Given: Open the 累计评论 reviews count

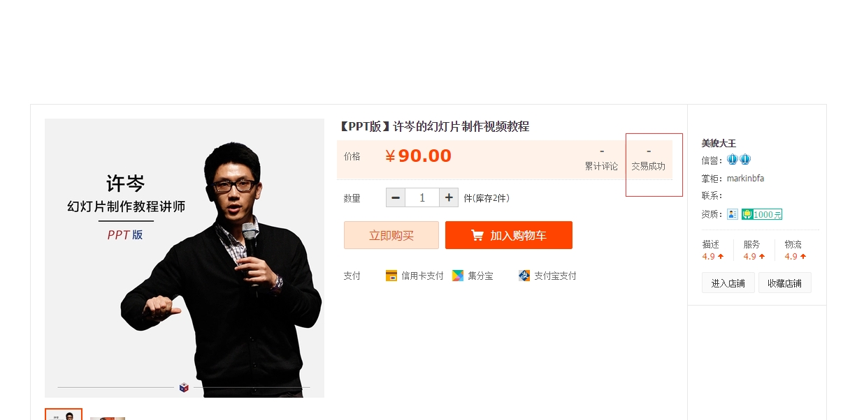Looking at the screenshot, I should pyautogui.click(x=602, y=160).
